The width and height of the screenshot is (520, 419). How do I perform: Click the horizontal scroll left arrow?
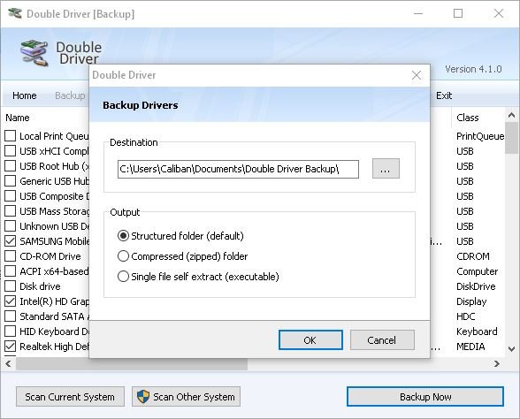8,363
